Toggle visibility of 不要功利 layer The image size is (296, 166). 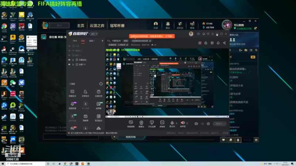[69, 60]
